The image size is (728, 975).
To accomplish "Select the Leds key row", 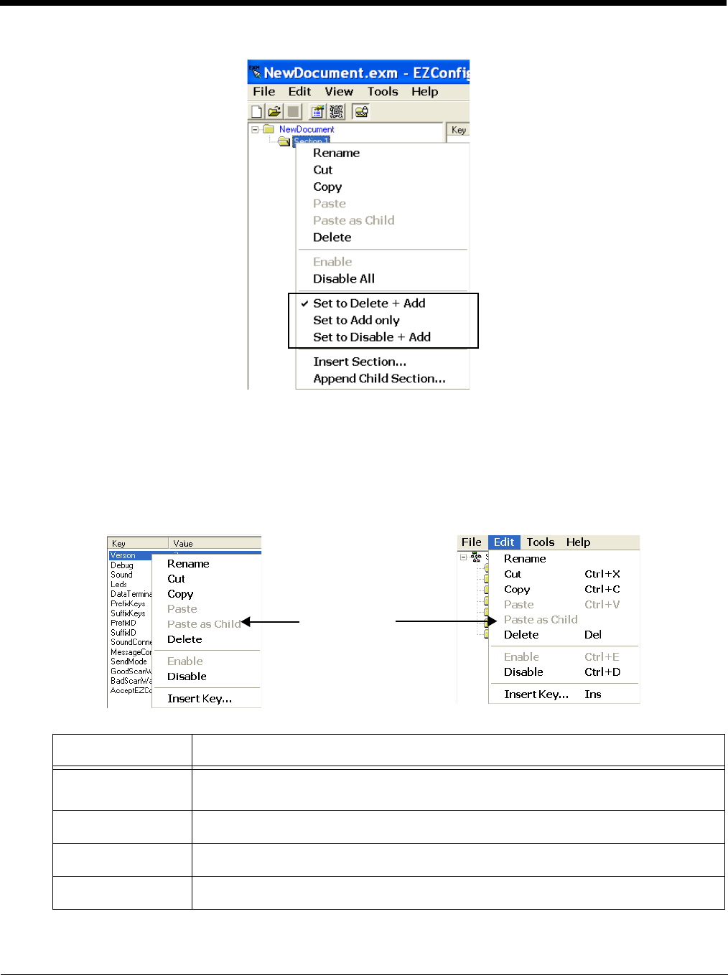I will (119, 585).
